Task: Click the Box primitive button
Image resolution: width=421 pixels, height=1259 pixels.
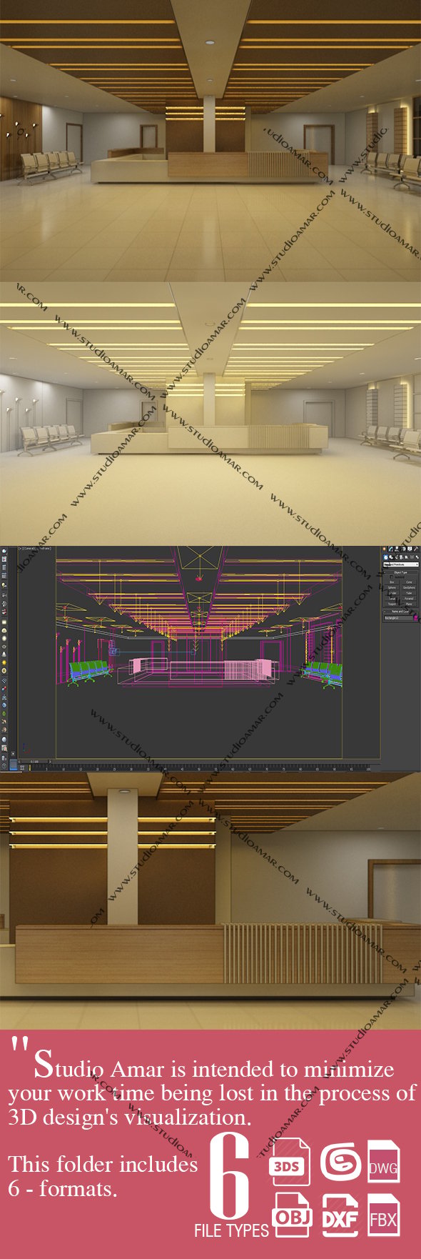Action: [x=392, y=582]
